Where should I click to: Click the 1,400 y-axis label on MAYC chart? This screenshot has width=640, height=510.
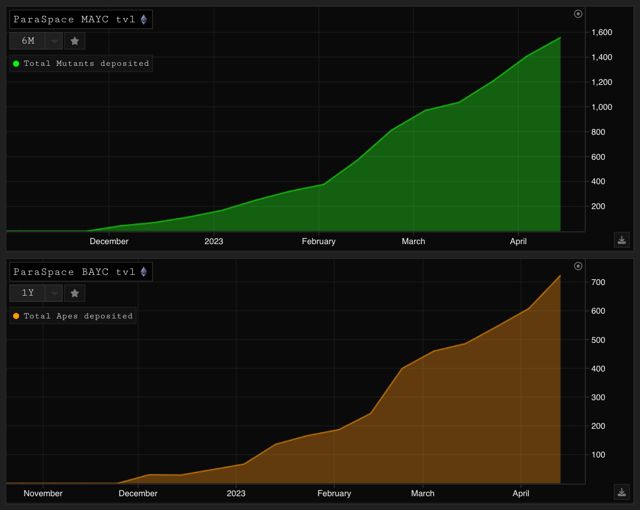[x=602, y=57]
